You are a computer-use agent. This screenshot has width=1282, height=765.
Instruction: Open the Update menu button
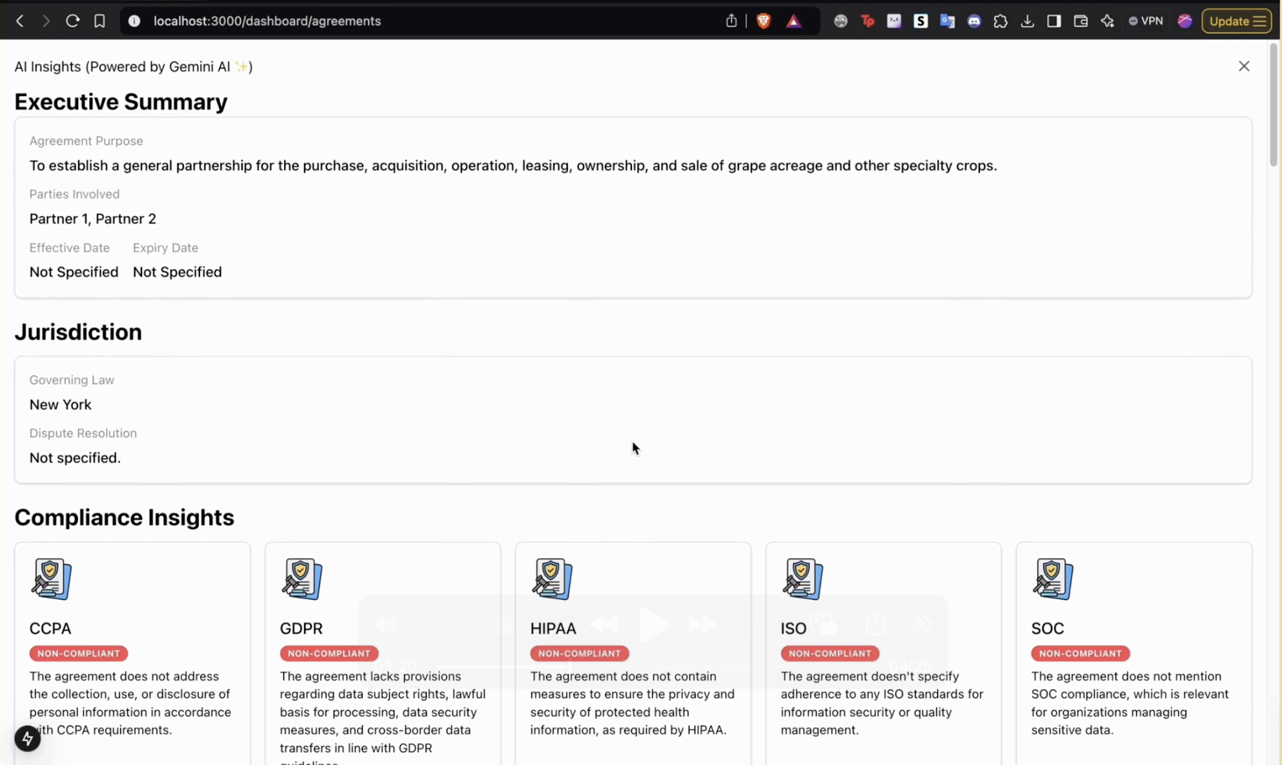(x=1236, y=21)
